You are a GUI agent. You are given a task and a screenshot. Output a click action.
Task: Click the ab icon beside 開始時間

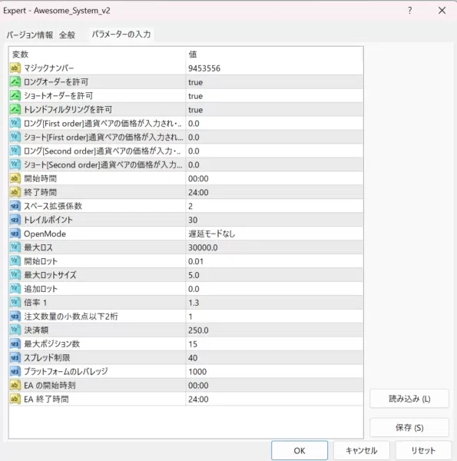pyautogui.click(x=15, y=178)
